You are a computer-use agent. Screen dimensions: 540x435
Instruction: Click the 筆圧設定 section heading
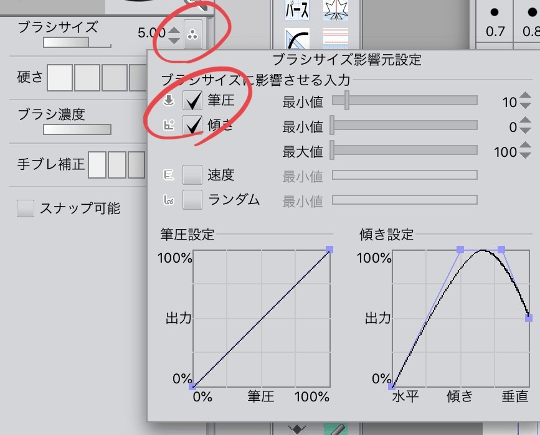tap(187, 235)
